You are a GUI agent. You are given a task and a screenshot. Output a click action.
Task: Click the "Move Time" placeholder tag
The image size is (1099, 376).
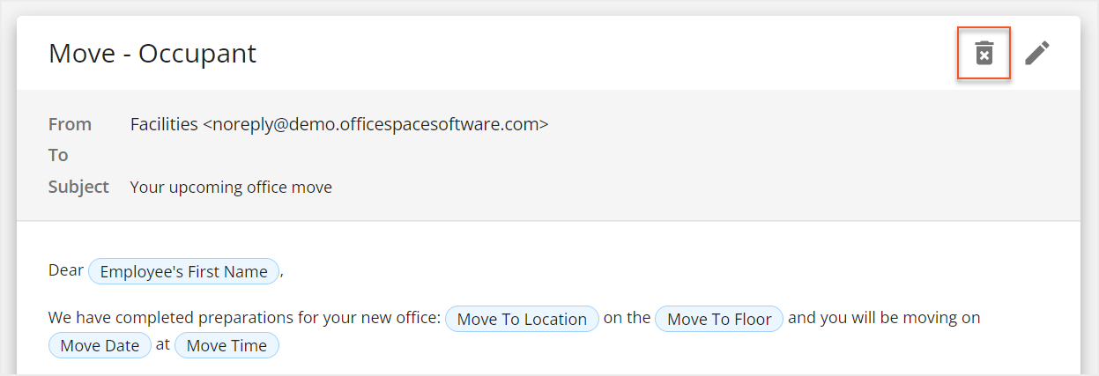click(226, 345)
